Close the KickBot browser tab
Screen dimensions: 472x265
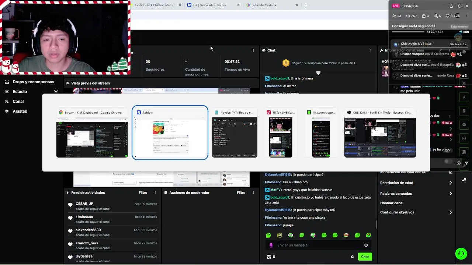point(180,5)
